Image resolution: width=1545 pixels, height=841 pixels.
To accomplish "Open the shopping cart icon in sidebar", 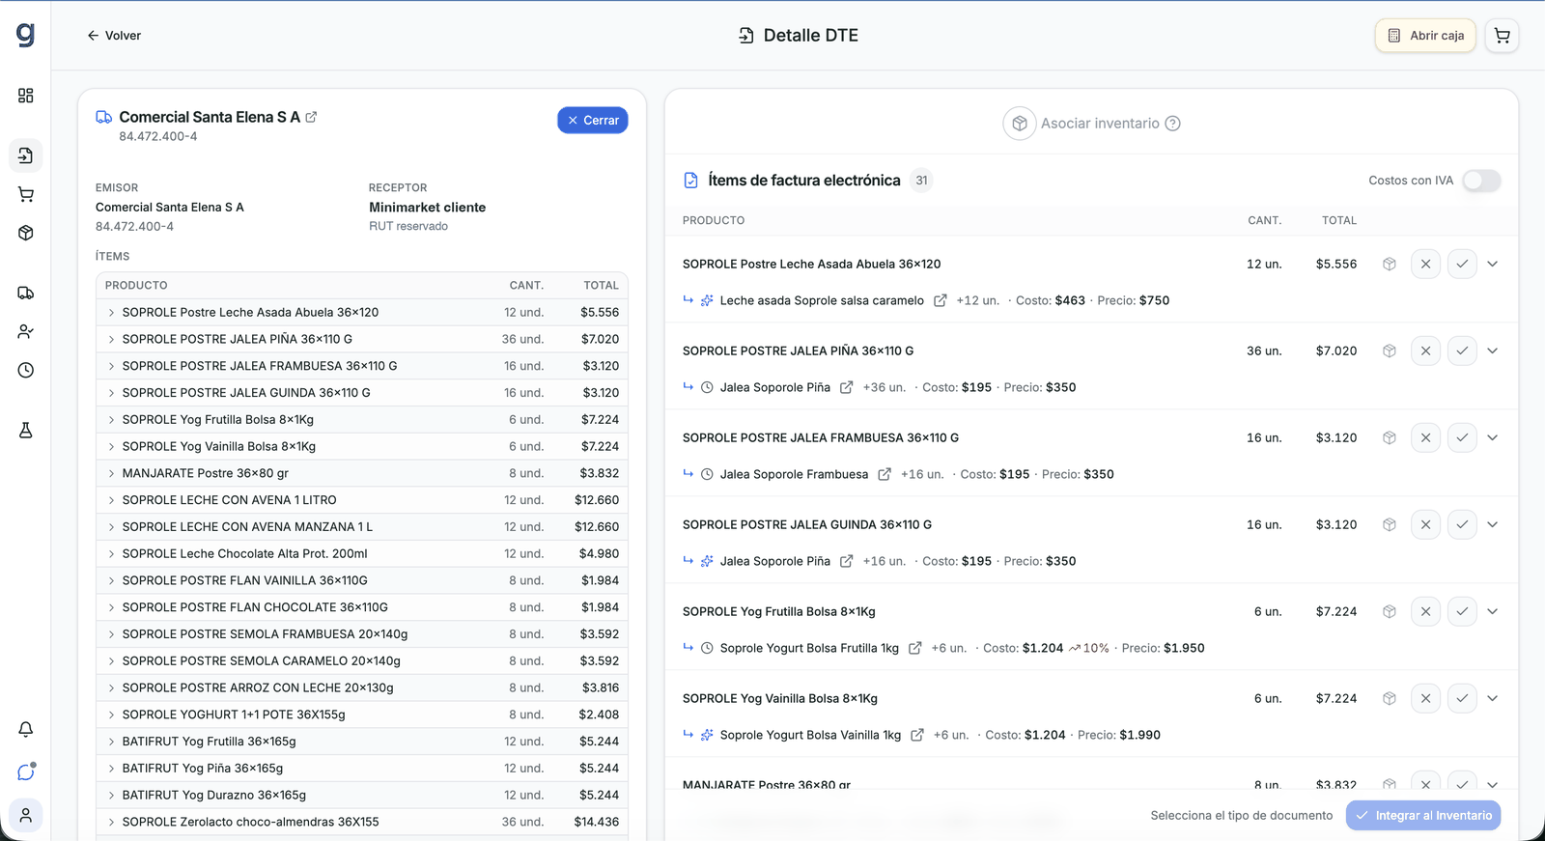I will coord(26,194).
